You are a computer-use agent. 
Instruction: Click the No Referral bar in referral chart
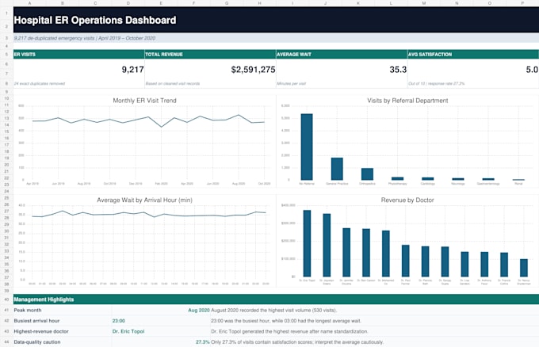[307, 147]
